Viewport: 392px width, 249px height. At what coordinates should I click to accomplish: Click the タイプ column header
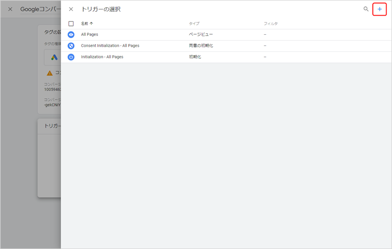pos(194,23)
